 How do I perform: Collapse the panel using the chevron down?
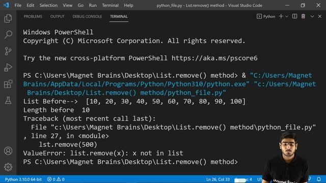pos(312,16)
